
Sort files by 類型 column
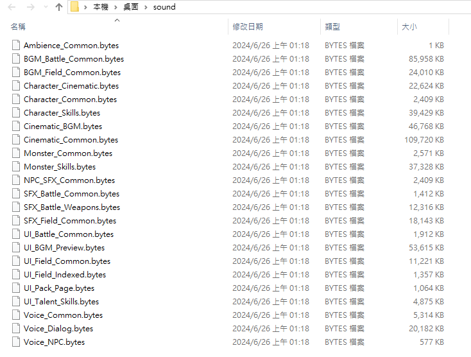(332, 27)
